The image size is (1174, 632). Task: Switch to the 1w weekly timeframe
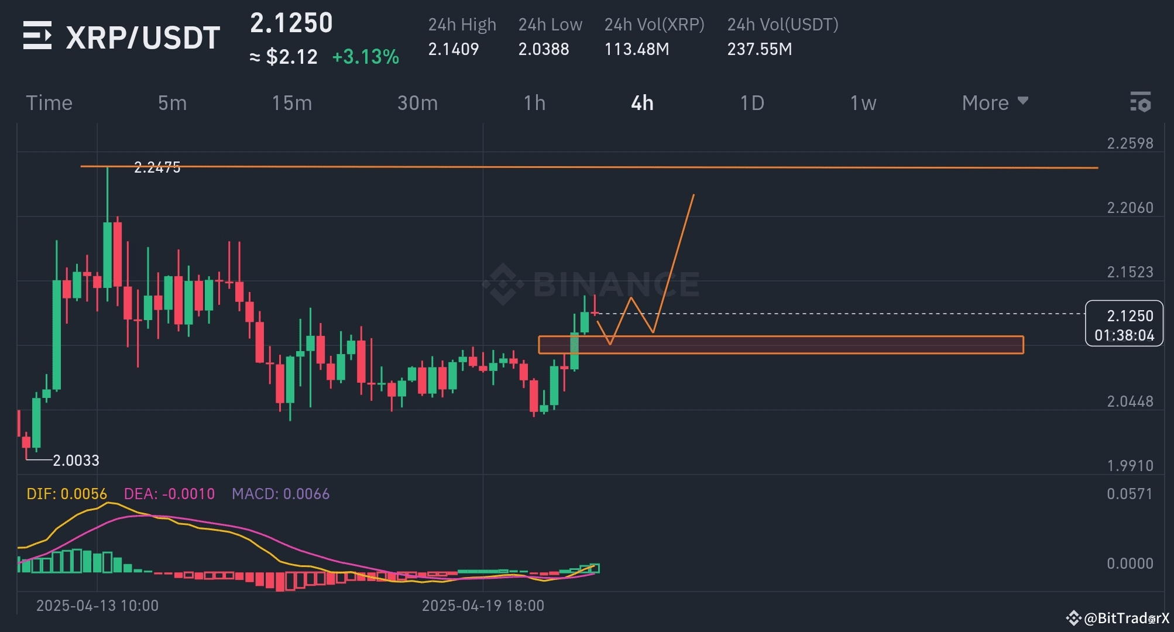pos(862,102)
